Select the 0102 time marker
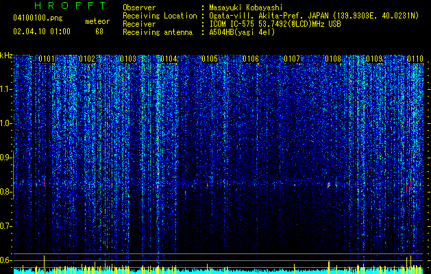Image resolution: width=431 pixels, height=274 pixels. tap(87, 59)
